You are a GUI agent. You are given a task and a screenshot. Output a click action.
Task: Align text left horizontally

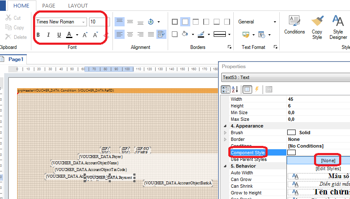(x=120, y=34)
